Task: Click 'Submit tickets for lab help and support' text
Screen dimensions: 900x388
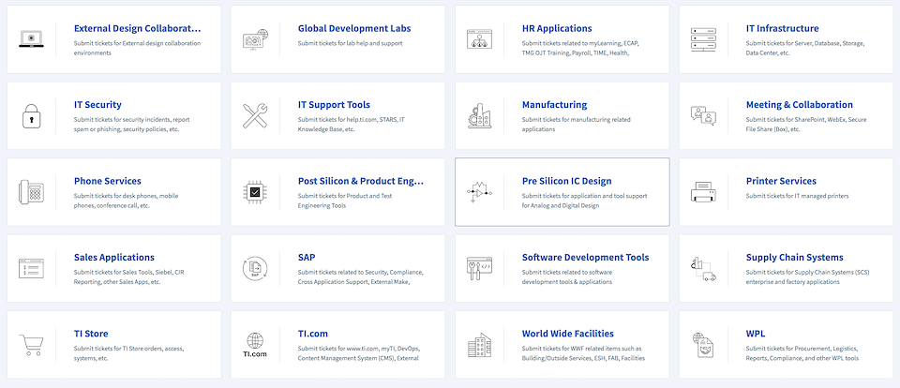Action: [x=350, y=43]
